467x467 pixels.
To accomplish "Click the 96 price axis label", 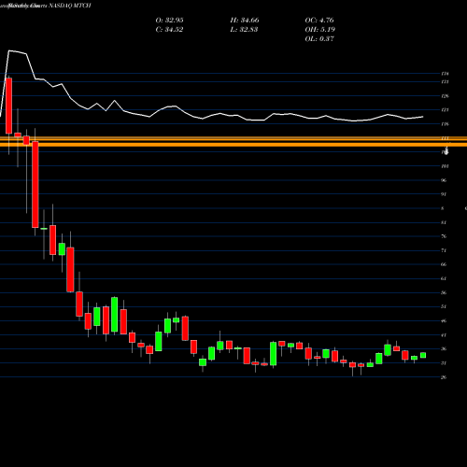I will 444,180.
